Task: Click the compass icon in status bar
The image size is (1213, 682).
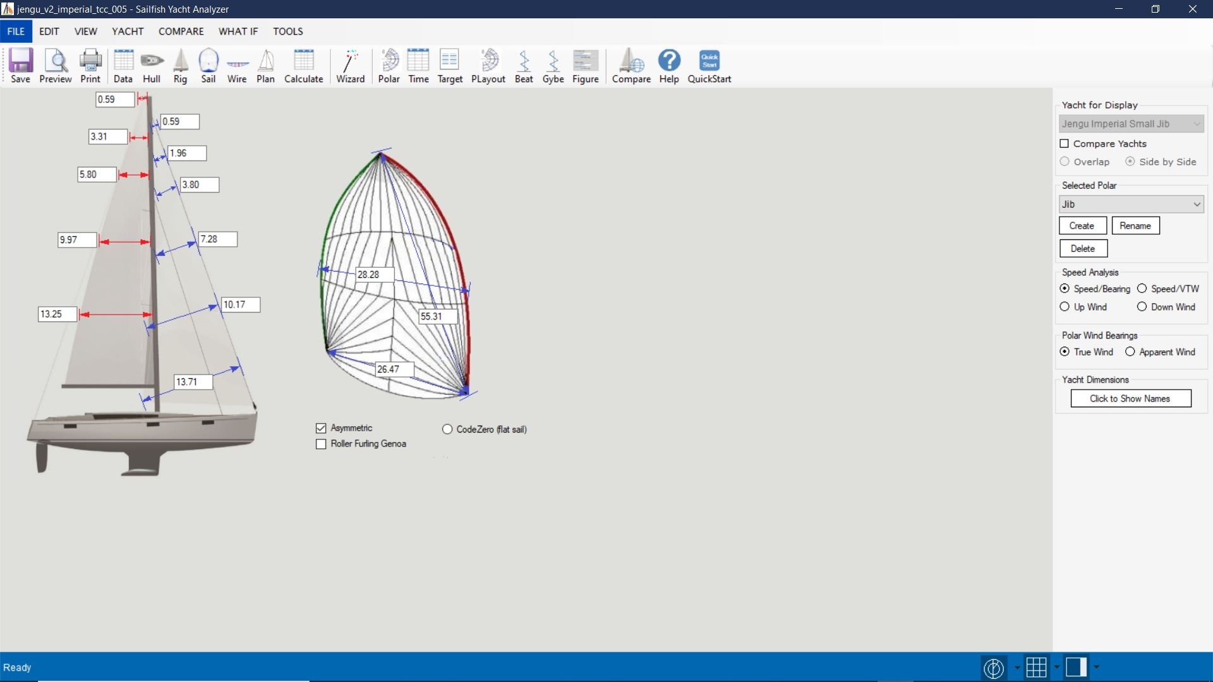Action: click(x=994, y=667)
